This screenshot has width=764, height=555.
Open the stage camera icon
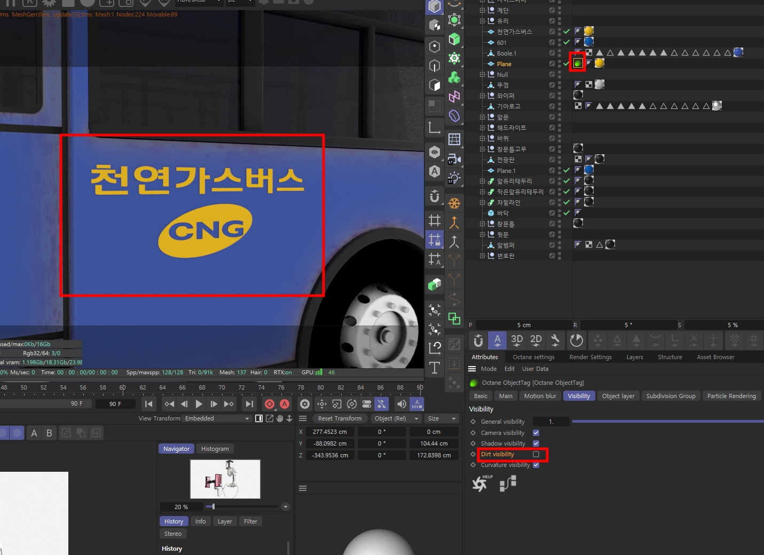[x=454, y=158]
